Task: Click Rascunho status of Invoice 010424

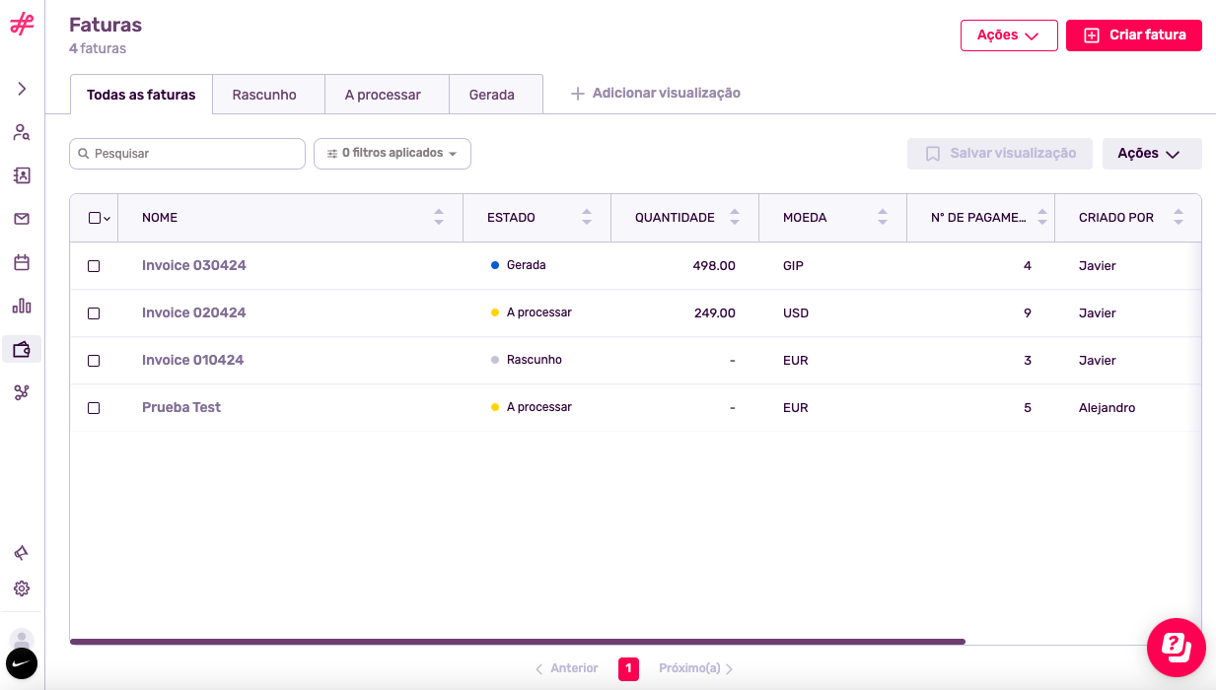Action: click(527, 360)
